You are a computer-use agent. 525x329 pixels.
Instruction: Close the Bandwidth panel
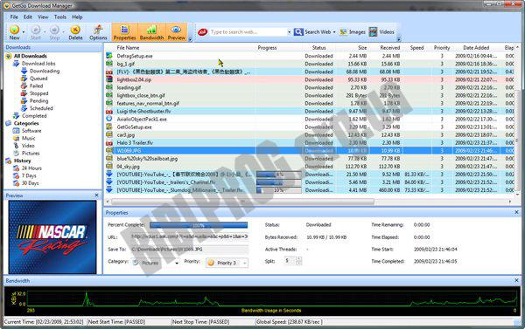[516, 280]
